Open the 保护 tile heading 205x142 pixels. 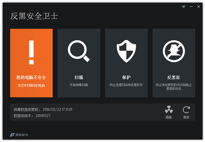(x=126, y=77)
